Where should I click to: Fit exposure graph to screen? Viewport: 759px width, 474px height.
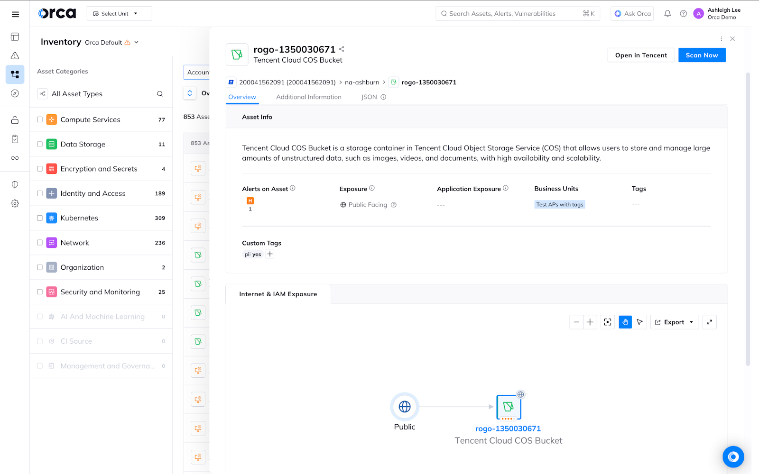click(x=608, y=322)
